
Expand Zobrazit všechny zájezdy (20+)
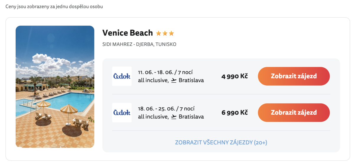click(221, 142)
